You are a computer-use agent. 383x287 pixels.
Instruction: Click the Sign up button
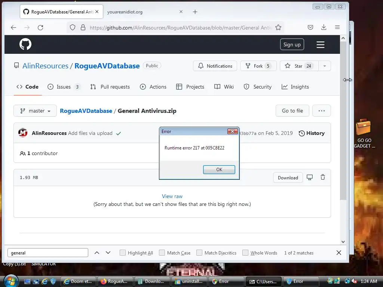[292, 44]
